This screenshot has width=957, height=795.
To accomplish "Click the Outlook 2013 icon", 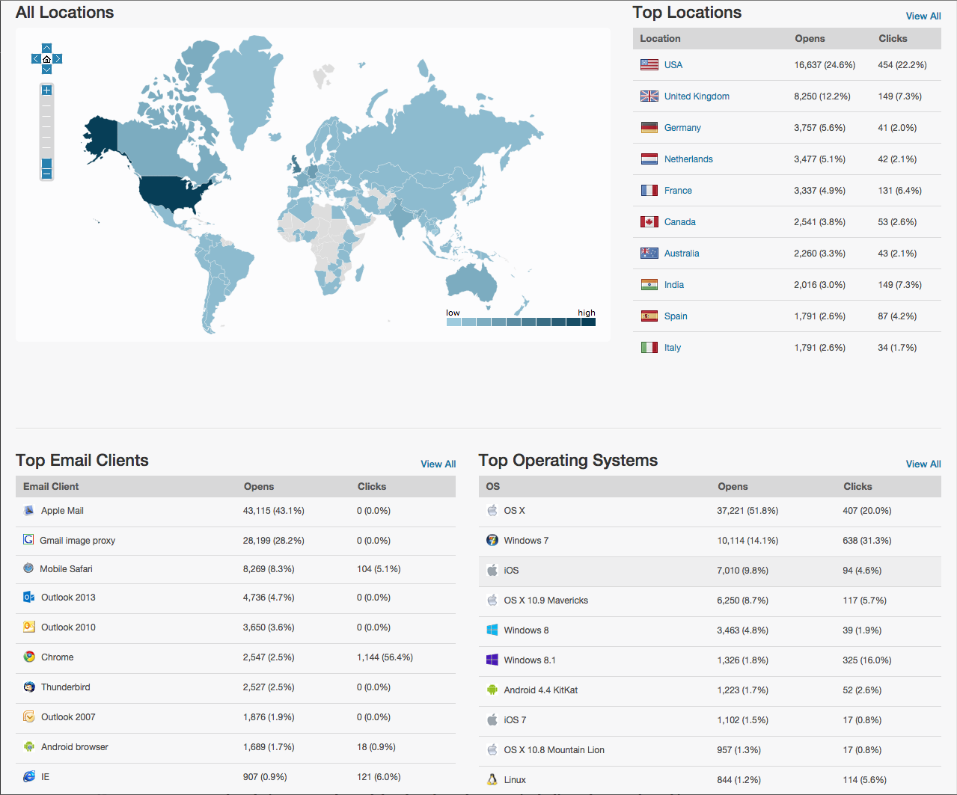I will (29, 597).
